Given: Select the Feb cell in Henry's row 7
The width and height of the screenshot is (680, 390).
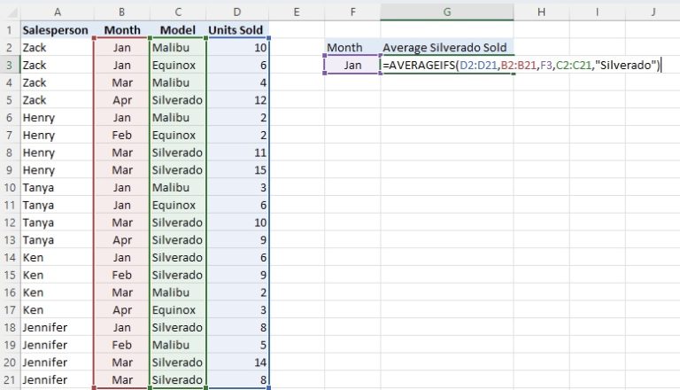Looking at the screenshot, I should pos(121,135).
